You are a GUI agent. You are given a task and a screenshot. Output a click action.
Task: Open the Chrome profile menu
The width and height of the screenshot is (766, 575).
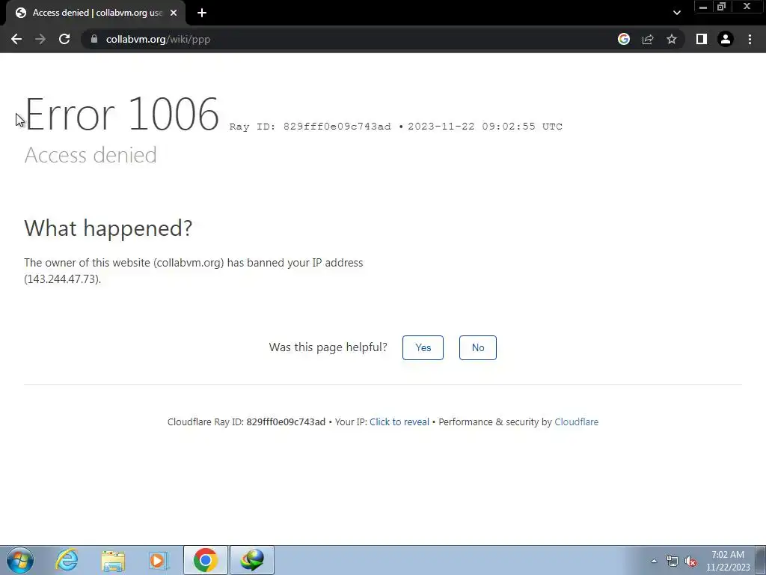pos(726,39)
